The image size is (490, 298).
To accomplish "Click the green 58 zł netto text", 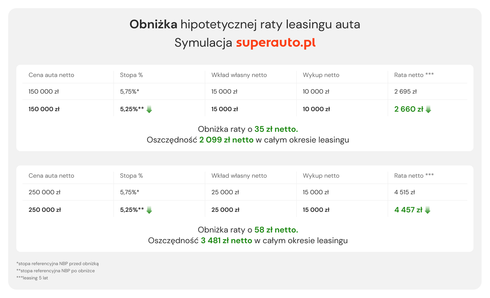I will 276,230.
